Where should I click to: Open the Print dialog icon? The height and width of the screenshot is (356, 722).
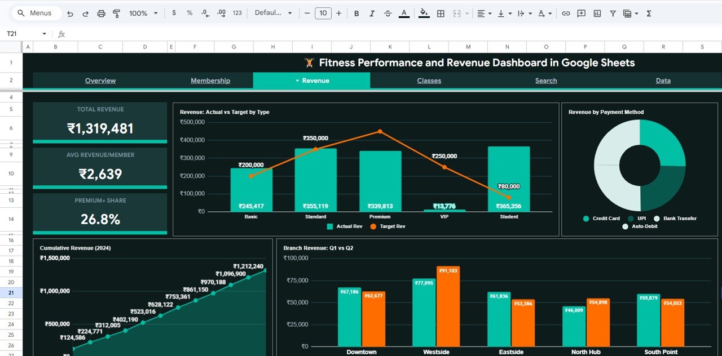coord(101,12)
